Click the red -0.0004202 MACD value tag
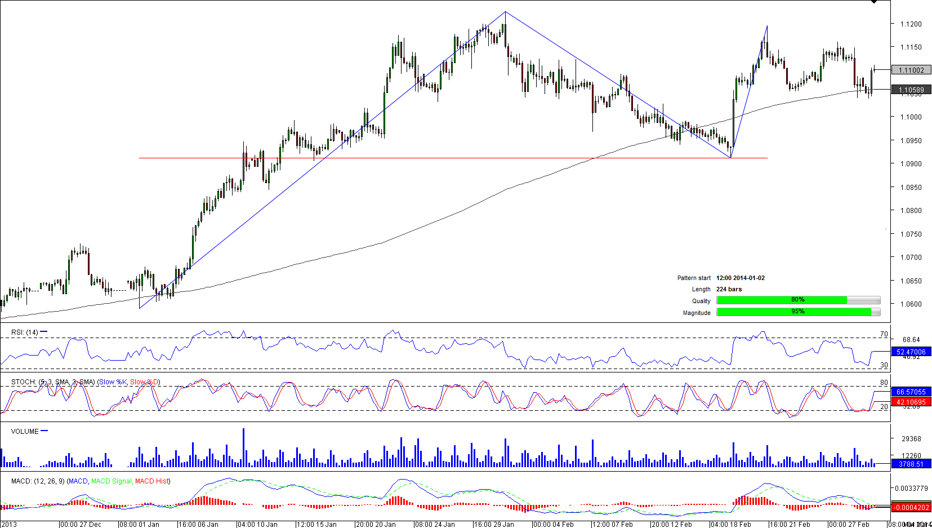This screenshot has height=528, width=932. pos(911,507)
